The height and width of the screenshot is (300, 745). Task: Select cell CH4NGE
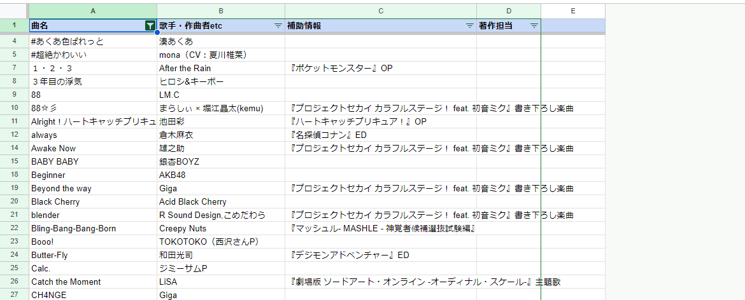point(93,295)
